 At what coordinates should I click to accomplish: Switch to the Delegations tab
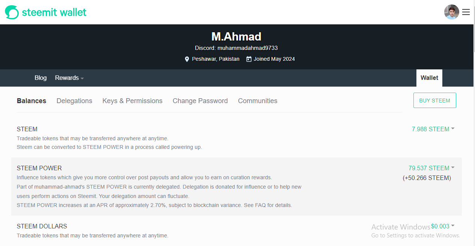tap(74, 101)
